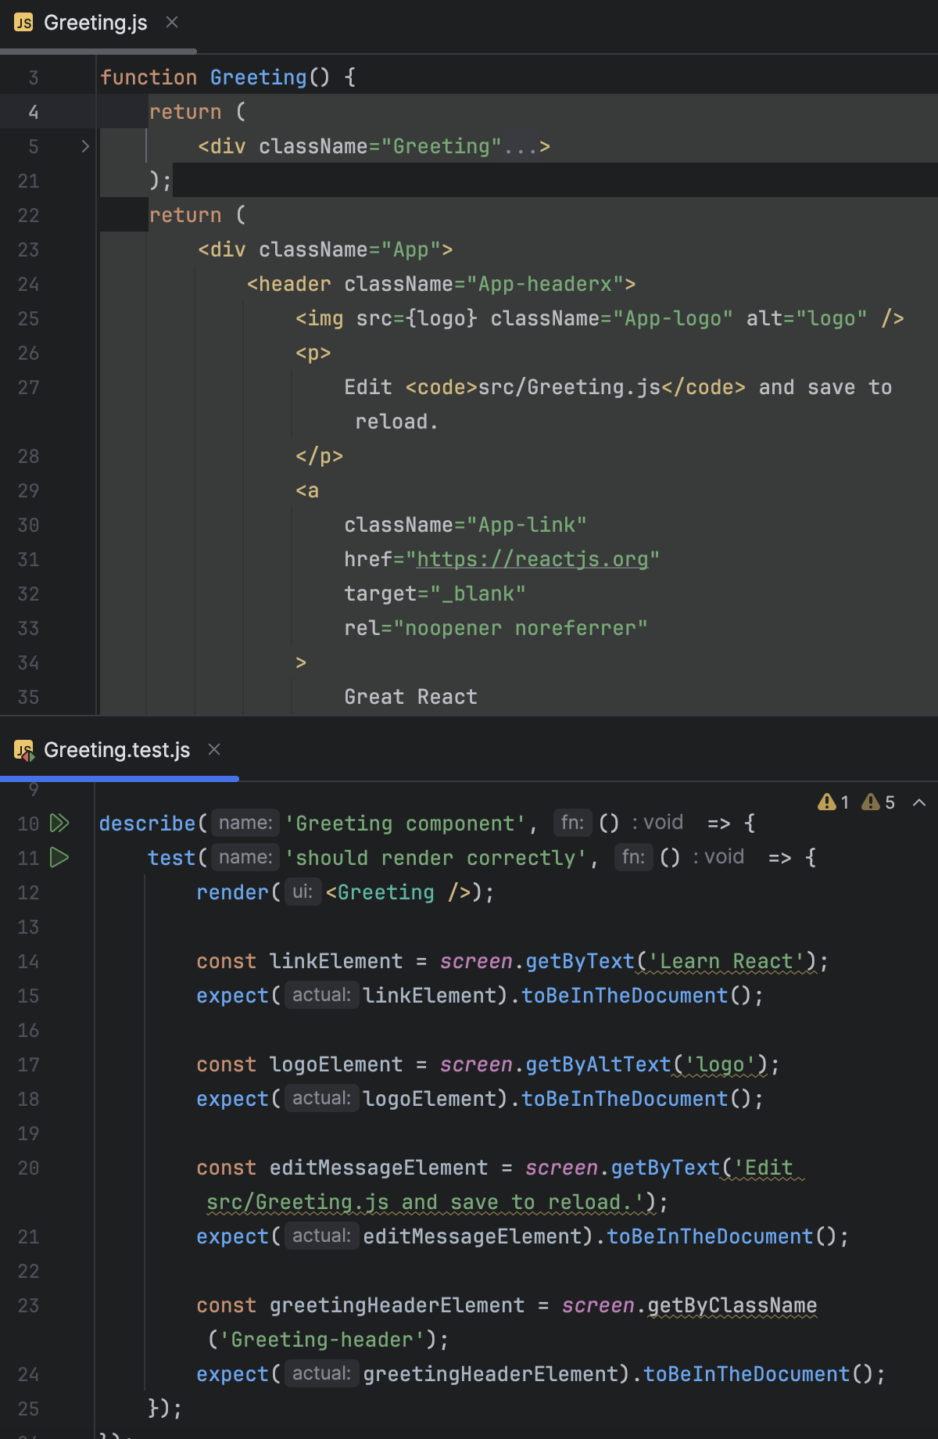Click the folded '...' ellipsis after className="Greeting"
Screen dimensions: 938x1439
point(520,146)
